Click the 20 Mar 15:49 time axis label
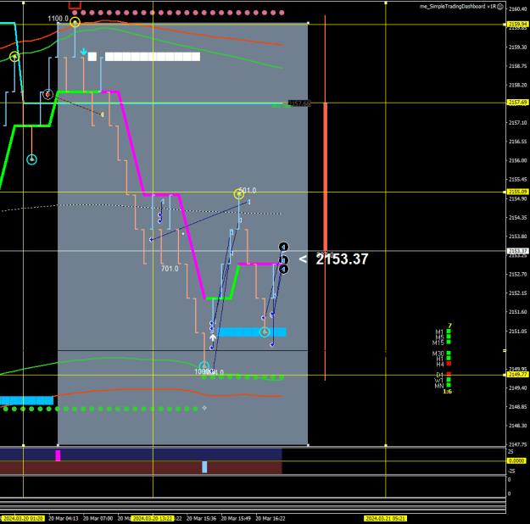530x524 pixels. pyautogui.click(x=236, y=519)
